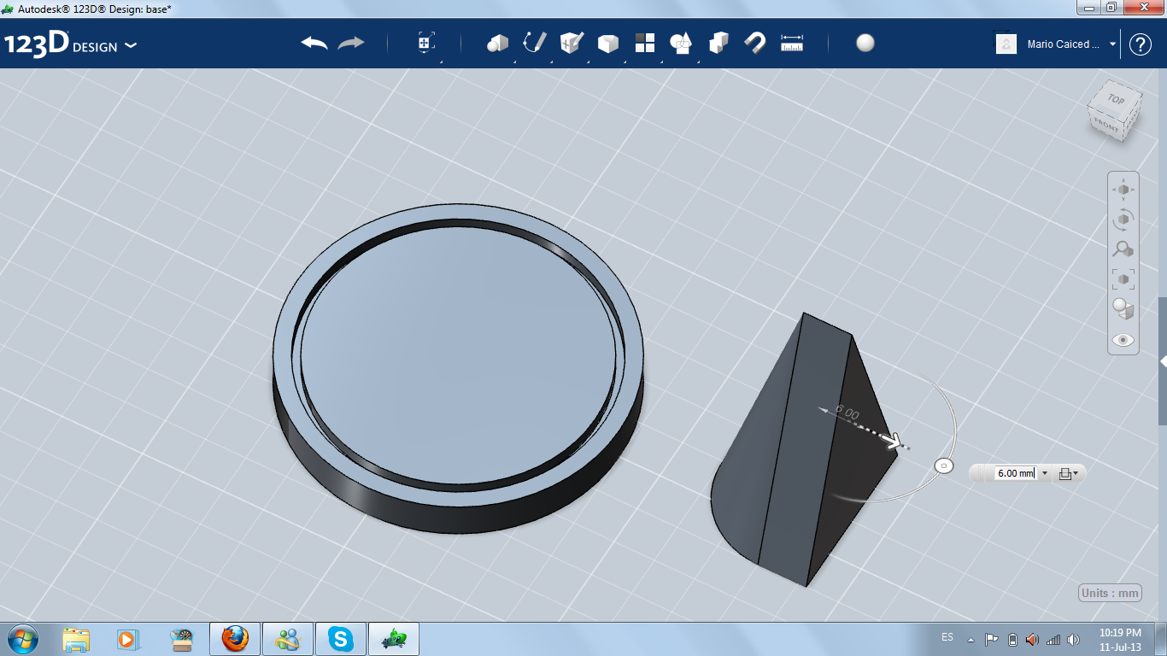Screen dimensions: 1167x656
Task: Open Windows Explorer from the taskbar
Action: 76,639
